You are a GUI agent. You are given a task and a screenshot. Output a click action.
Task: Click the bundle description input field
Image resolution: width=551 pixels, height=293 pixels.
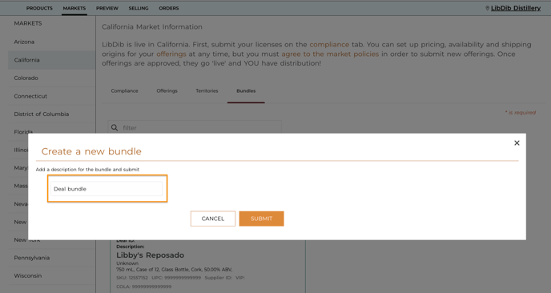click(x=107, y=189)
